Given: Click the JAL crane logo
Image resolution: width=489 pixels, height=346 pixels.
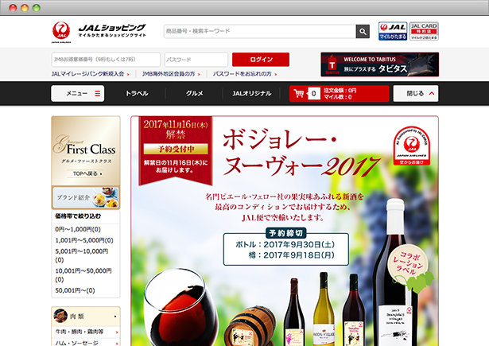Looking at the screenshot, I should click(x=61, y=32).
